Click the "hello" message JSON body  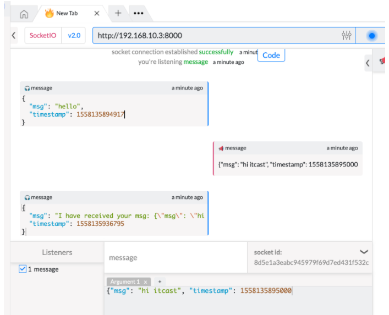[114, 110]
